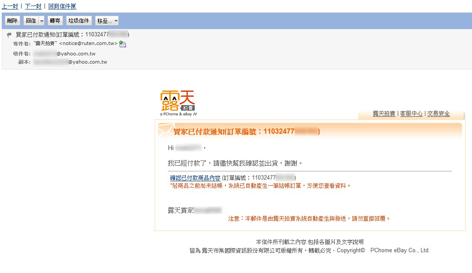Image resolution: width=472 pixels, height=273 pixels.
Task: Open the 交易安全 link
Action: (x=439, y=114)
